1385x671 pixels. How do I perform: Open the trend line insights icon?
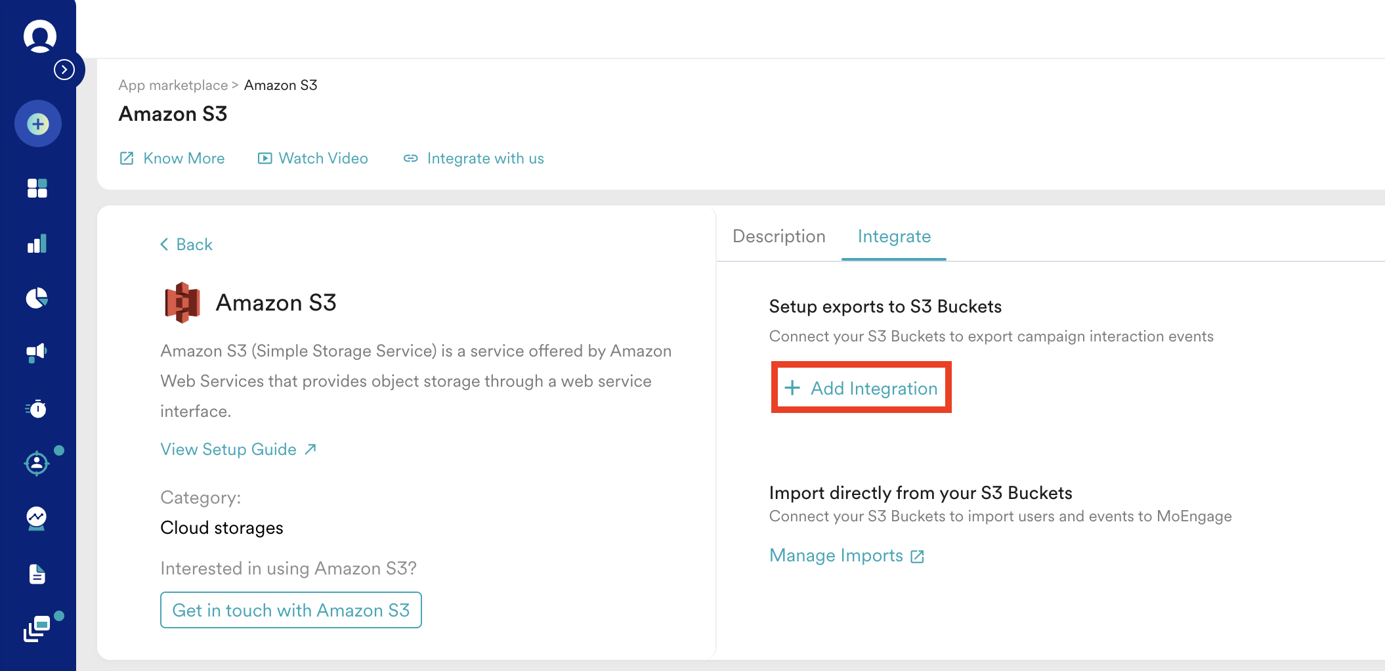click(37, 519)
